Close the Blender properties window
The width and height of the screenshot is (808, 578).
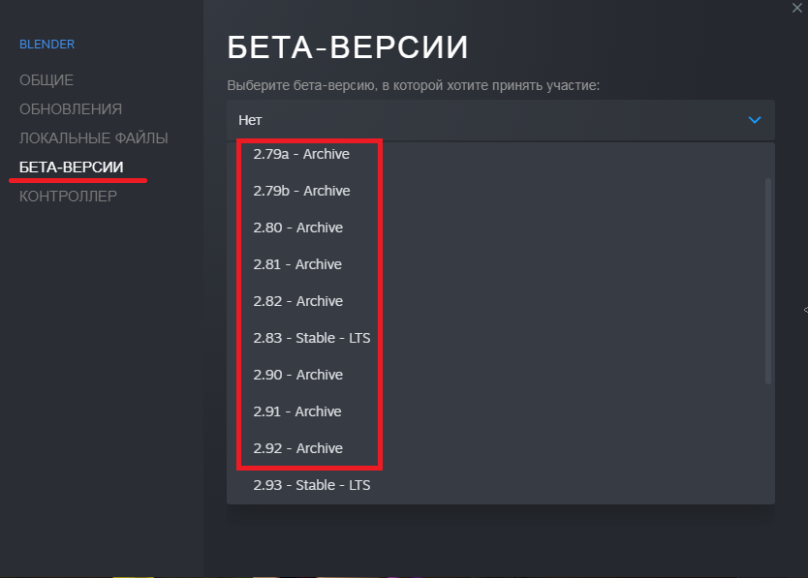[795, 8]
